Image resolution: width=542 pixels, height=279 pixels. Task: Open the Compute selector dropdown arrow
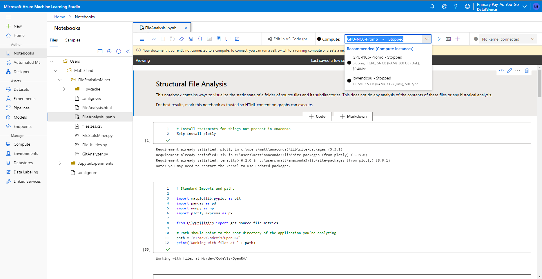427,39
